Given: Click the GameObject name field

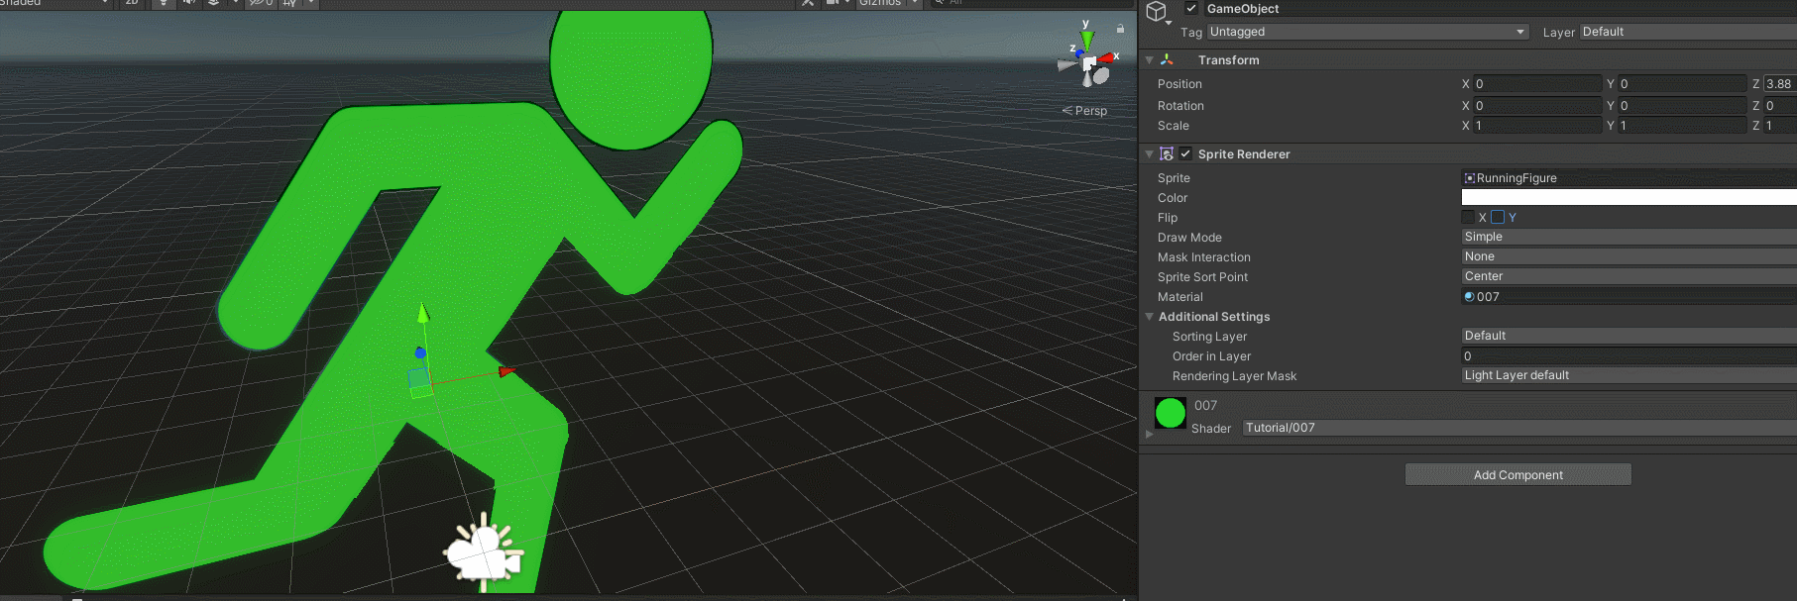Looking at the screenshot, I should [1501, 9].
